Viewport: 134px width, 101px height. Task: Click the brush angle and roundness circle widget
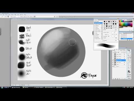tap(114, 34)
